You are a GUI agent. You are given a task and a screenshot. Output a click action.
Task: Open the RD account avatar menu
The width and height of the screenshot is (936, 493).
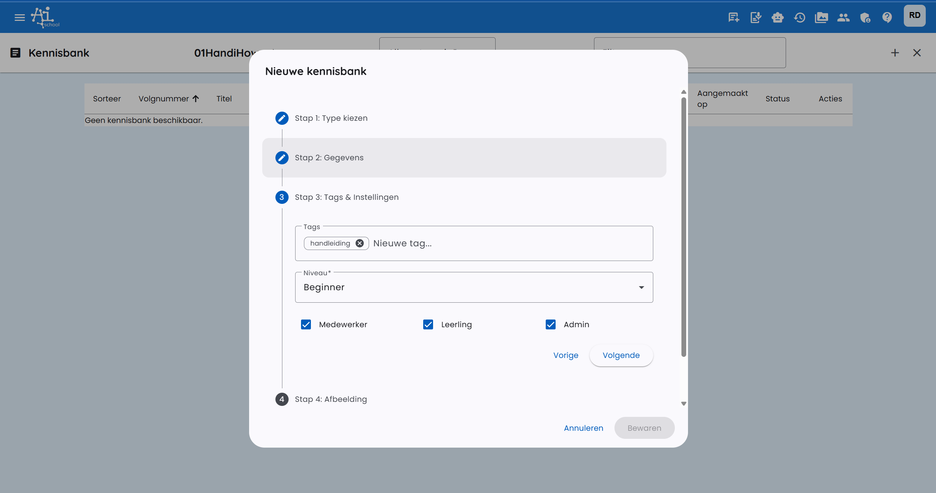click(915, 15)
